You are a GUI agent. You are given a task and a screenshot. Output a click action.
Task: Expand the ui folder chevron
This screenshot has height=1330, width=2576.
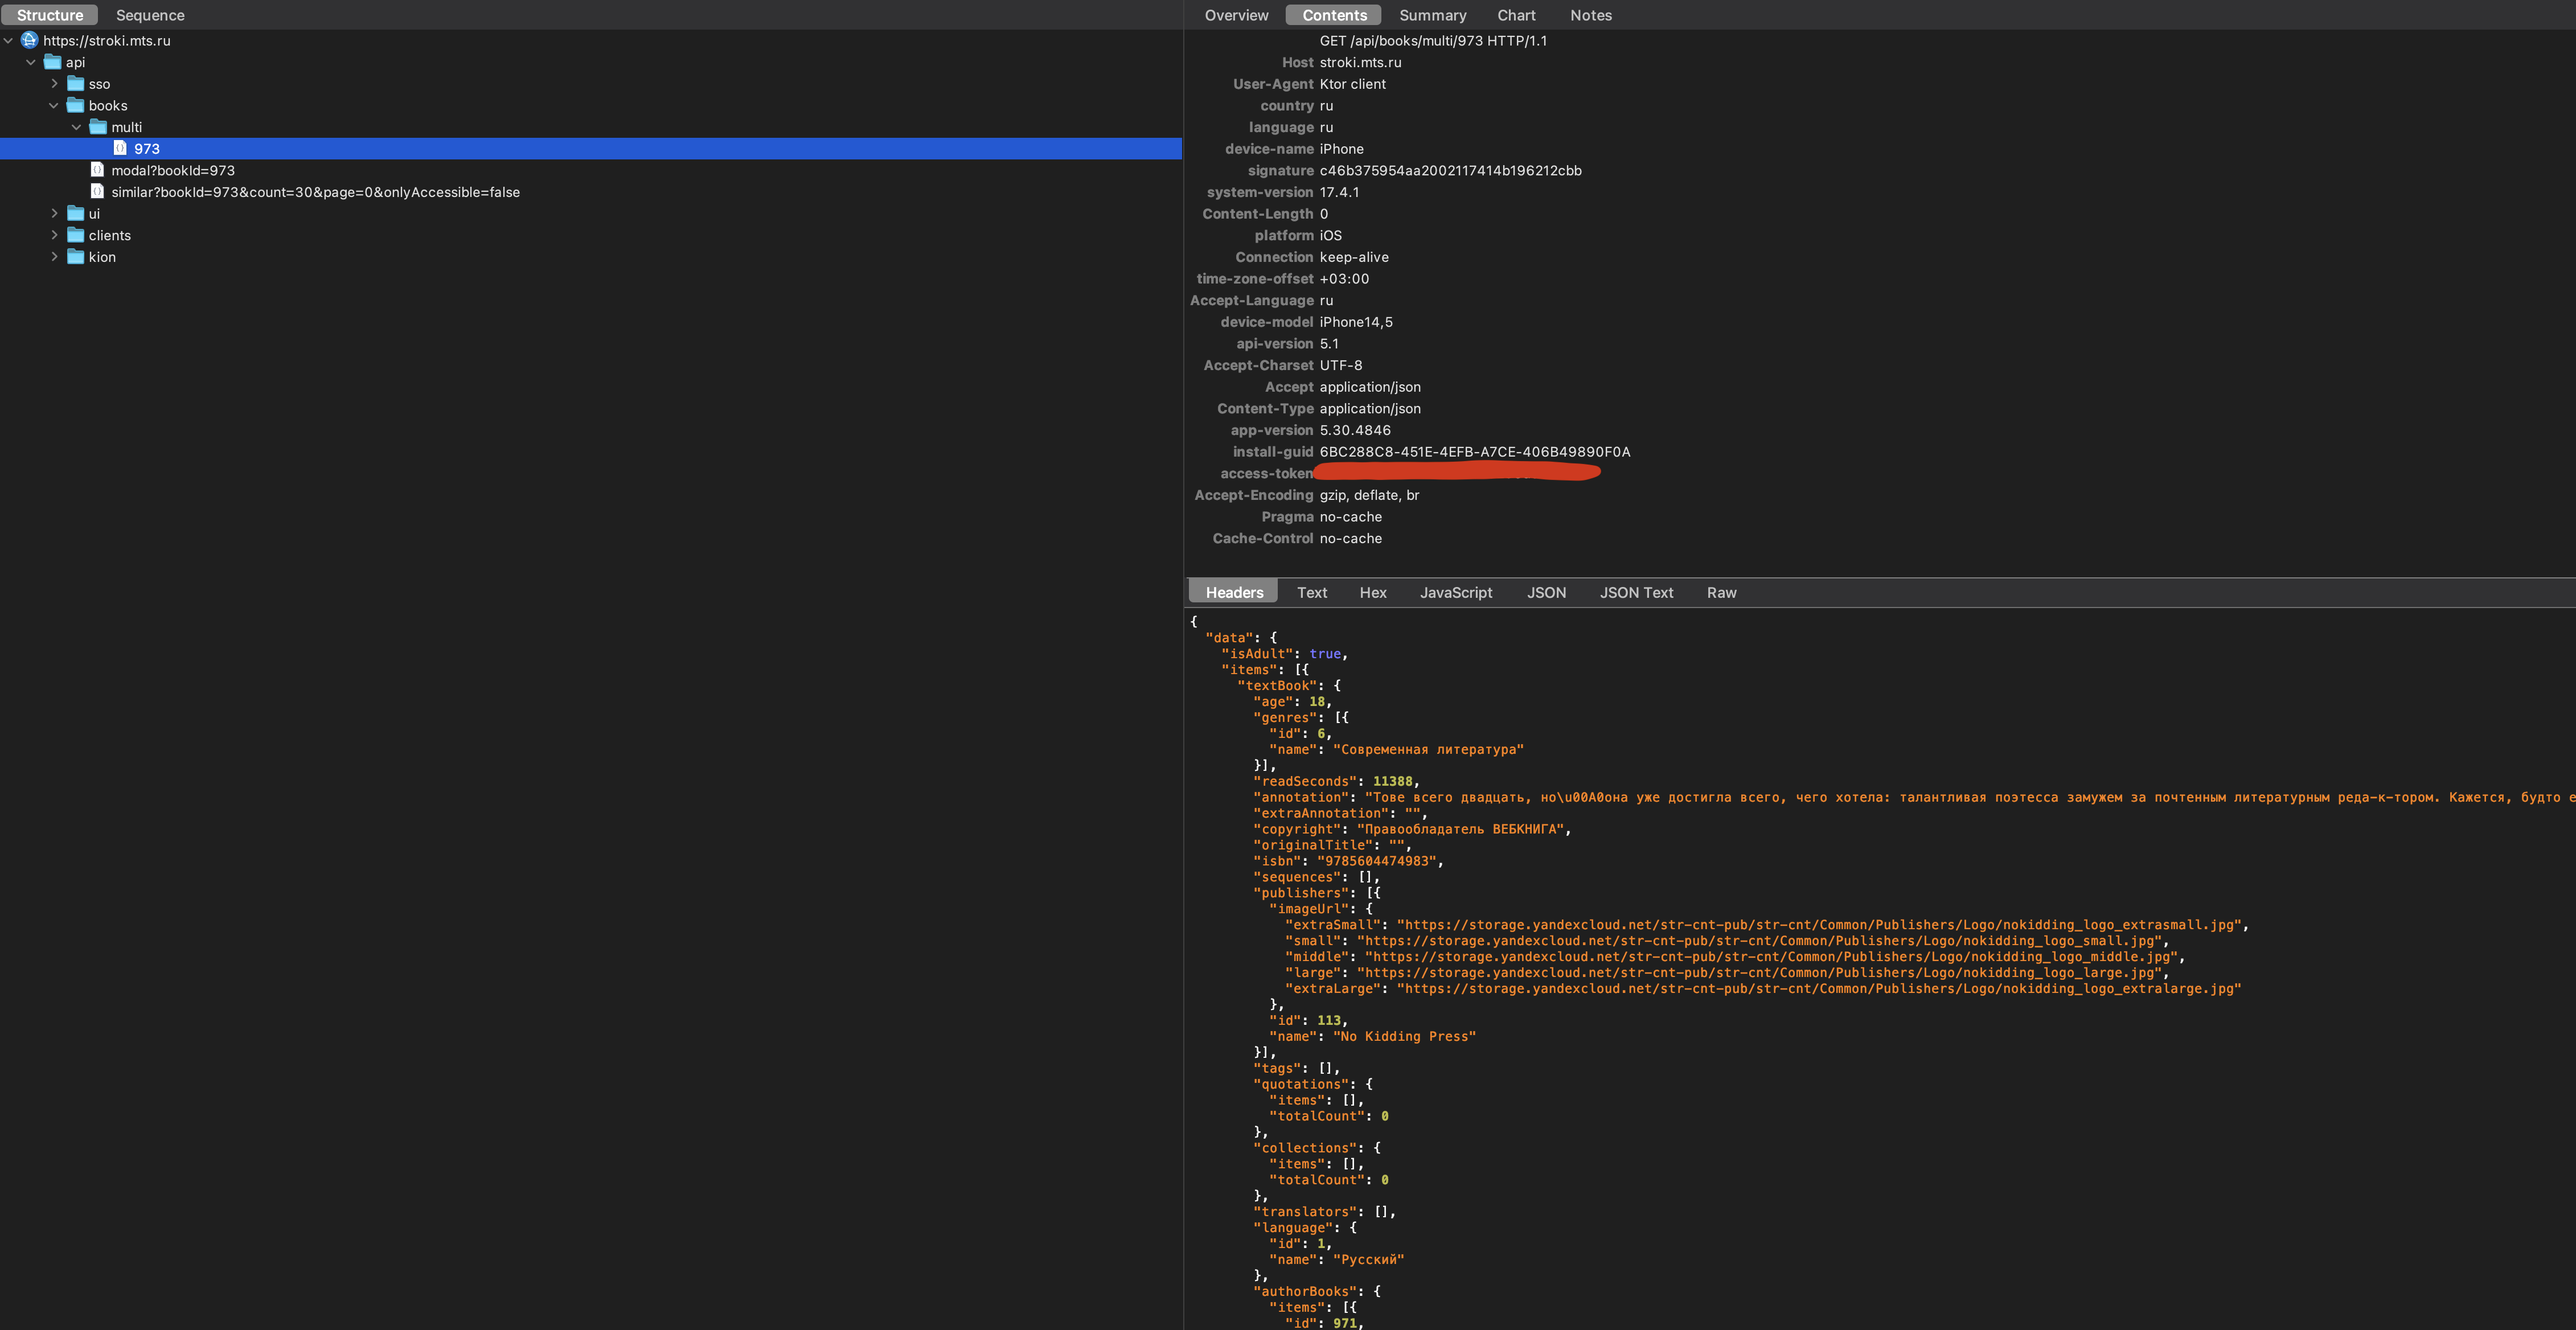pyautogui.click(x=54, y=213)
